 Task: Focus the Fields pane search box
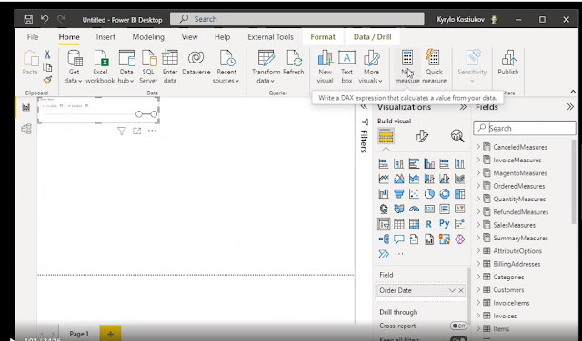pyautogui.click(x=525, y=128)
